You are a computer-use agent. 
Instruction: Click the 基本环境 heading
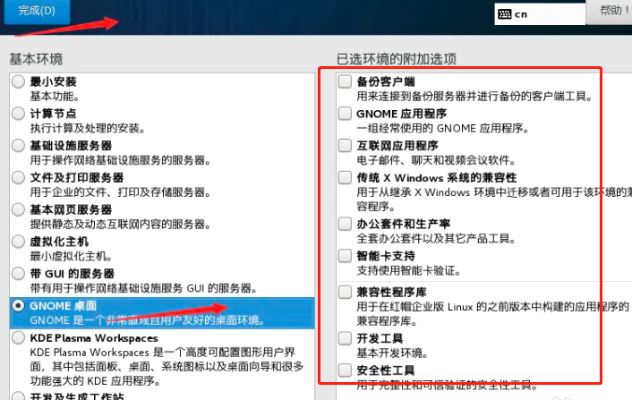36,59
